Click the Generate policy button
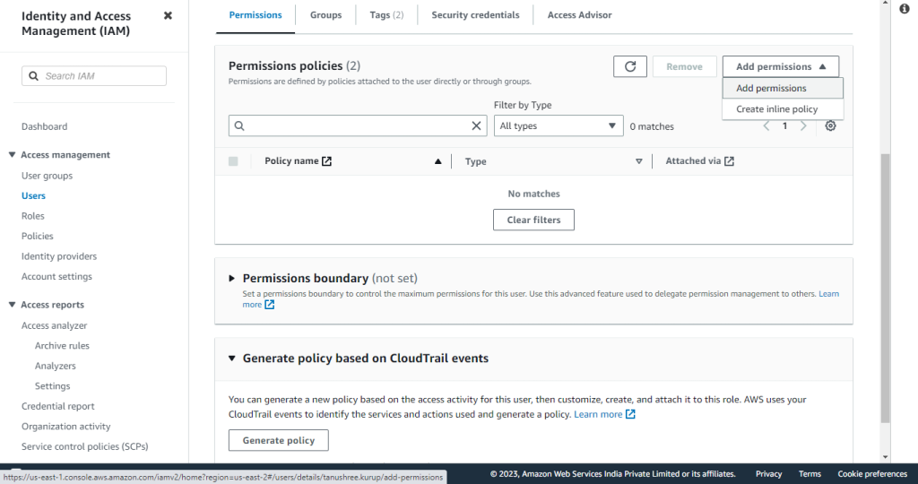The image size is (918, 484). pyautogui.click(x=279, y=440)
